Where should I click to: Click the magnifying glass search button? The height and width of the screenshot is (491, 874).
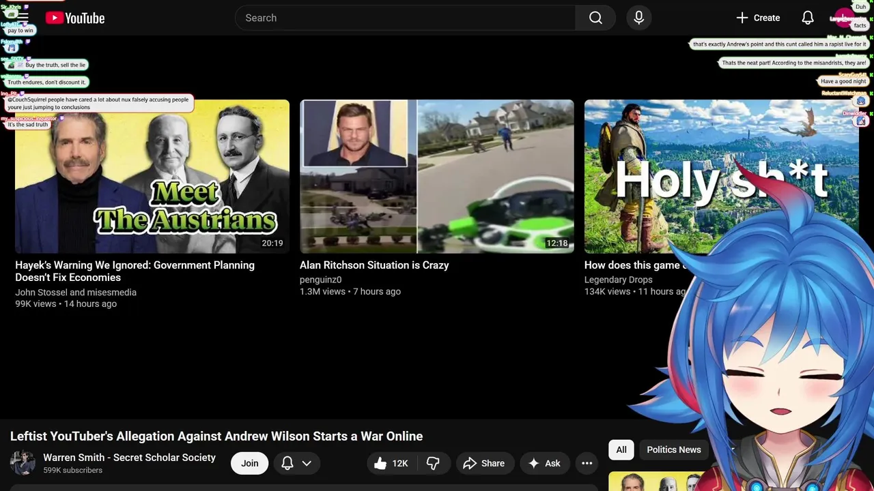(x=595, y=18)
